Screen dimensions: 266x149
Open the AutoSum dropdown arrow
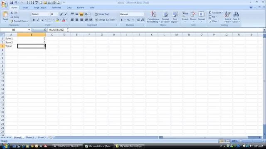(x=222, y=13)
